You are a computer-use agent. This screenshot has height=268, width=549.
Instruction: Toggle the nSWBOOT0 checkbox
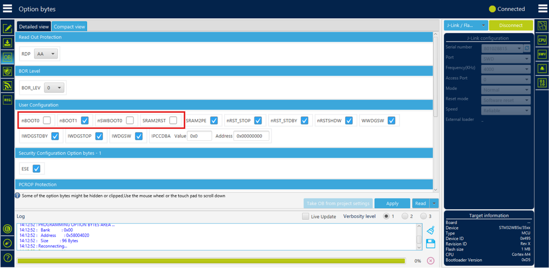point(130,121)
